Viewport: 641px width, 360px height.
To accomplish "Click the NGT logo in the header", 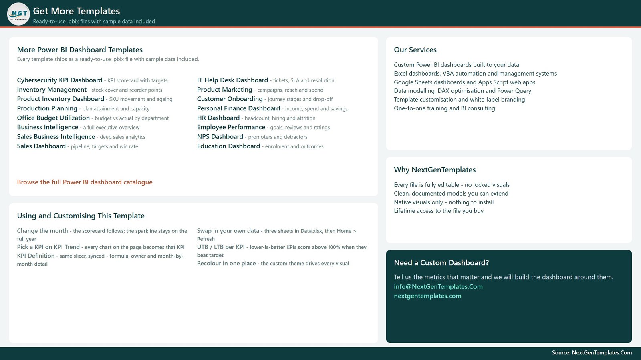I will point(18,14).
